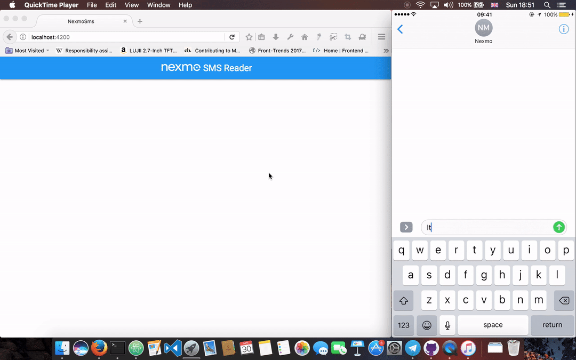Reload the localhost:4200 page
Screen dimensions: 576x360
[232, 37]
